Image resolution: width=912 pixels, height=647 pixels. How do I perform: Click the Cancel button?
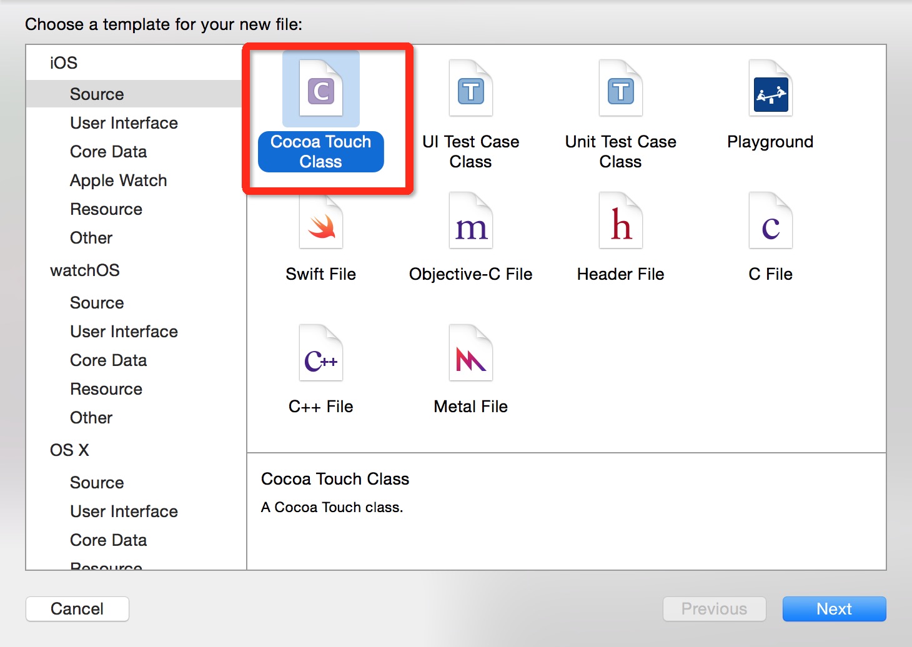pyautogui.click(x=77, y=609)
